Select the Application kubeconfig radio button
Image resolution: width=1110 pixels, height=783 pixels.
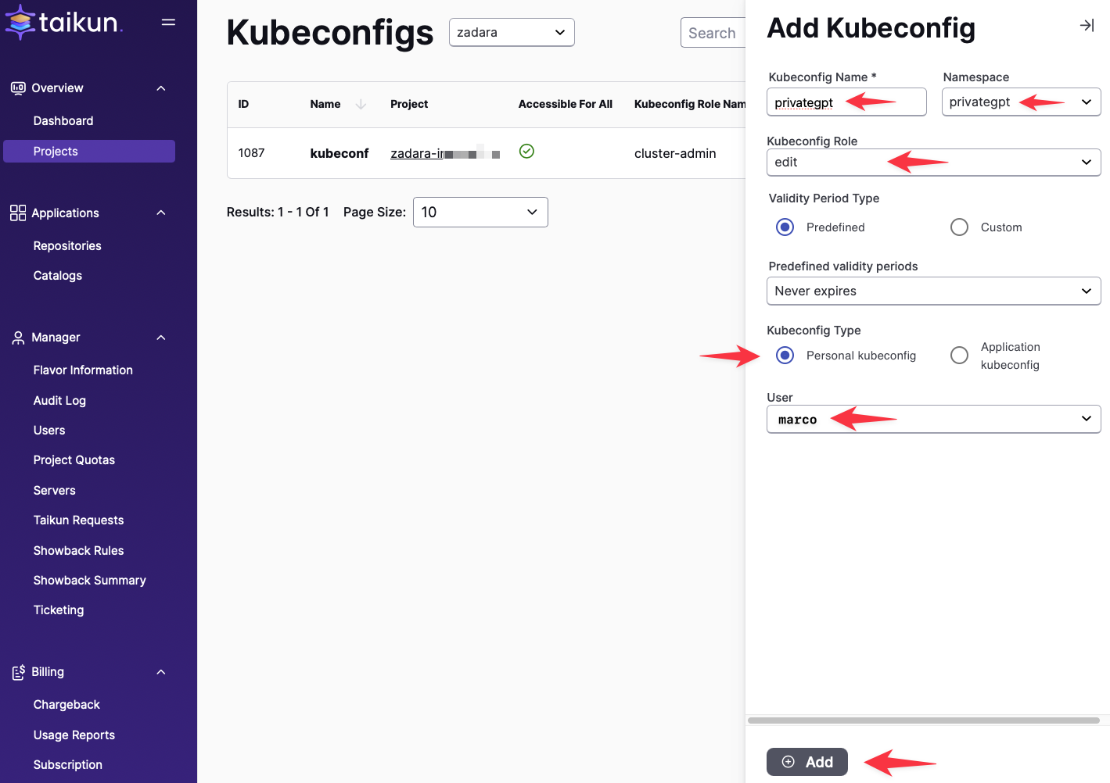click(x=959, y=356)
